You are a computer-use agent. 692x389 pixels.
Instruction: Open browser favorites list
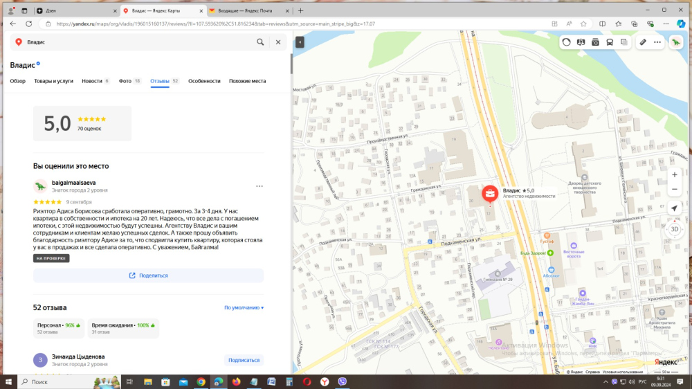tap(618, 24)
